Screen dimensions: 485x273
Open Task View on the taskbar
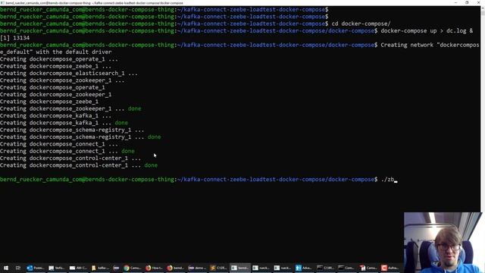17,268
